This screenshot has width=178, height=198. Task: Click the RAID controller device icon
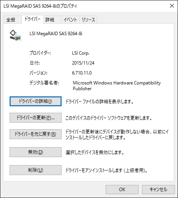[15, 35]
